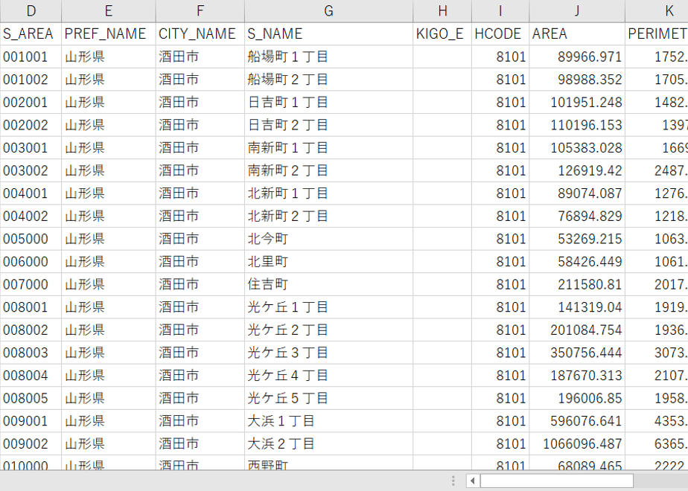Select the PREF_NAME header cell
Image resolution: width=688 pixels, height=491 pixels.
(x=109, y=33)
